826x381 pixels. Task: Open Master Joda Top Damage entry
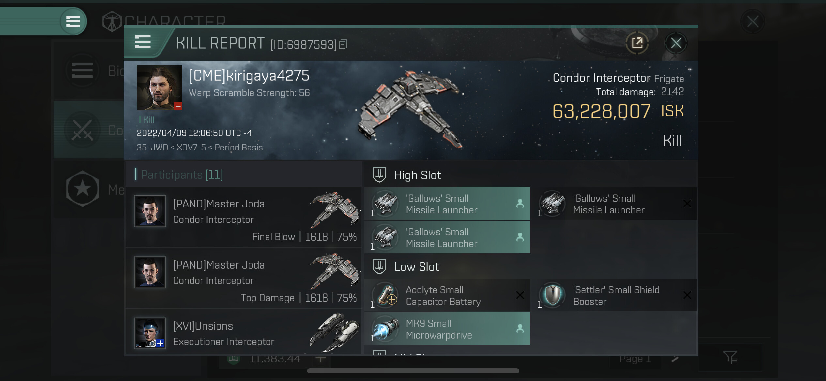click(243, 278)
